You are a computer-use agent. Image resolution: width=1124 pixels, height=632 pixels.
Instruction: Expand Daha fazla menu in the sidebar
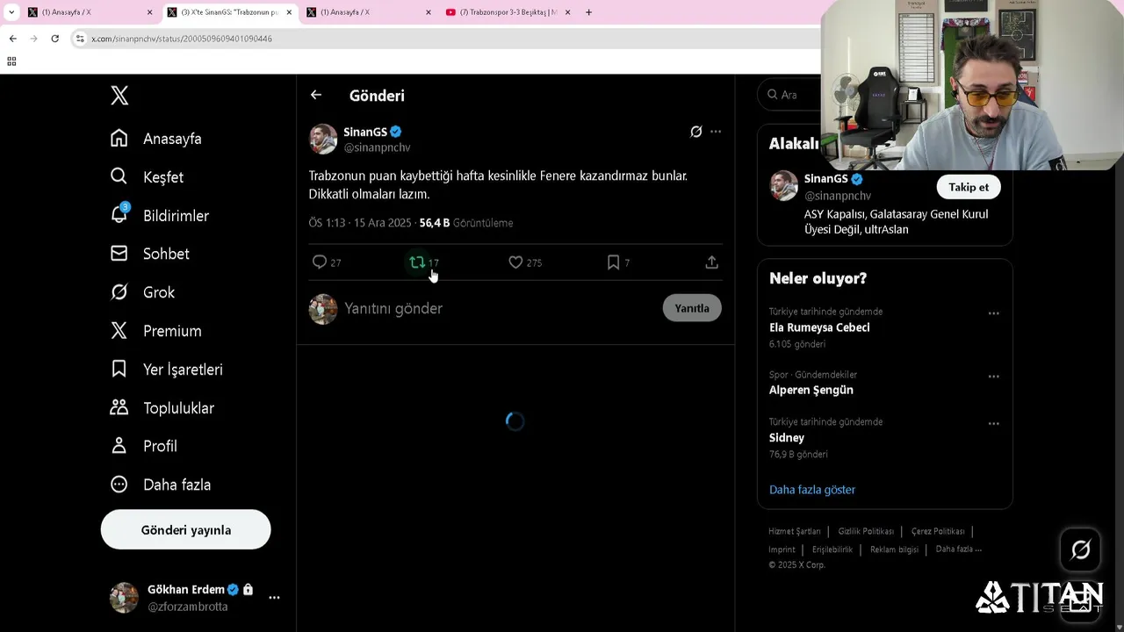point(161,485)
